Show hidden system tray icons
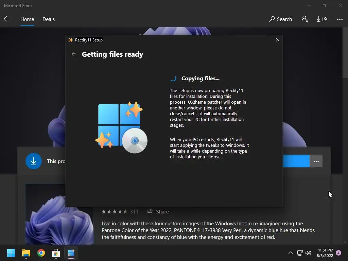 pyautogui.click(x=290, y=253)
